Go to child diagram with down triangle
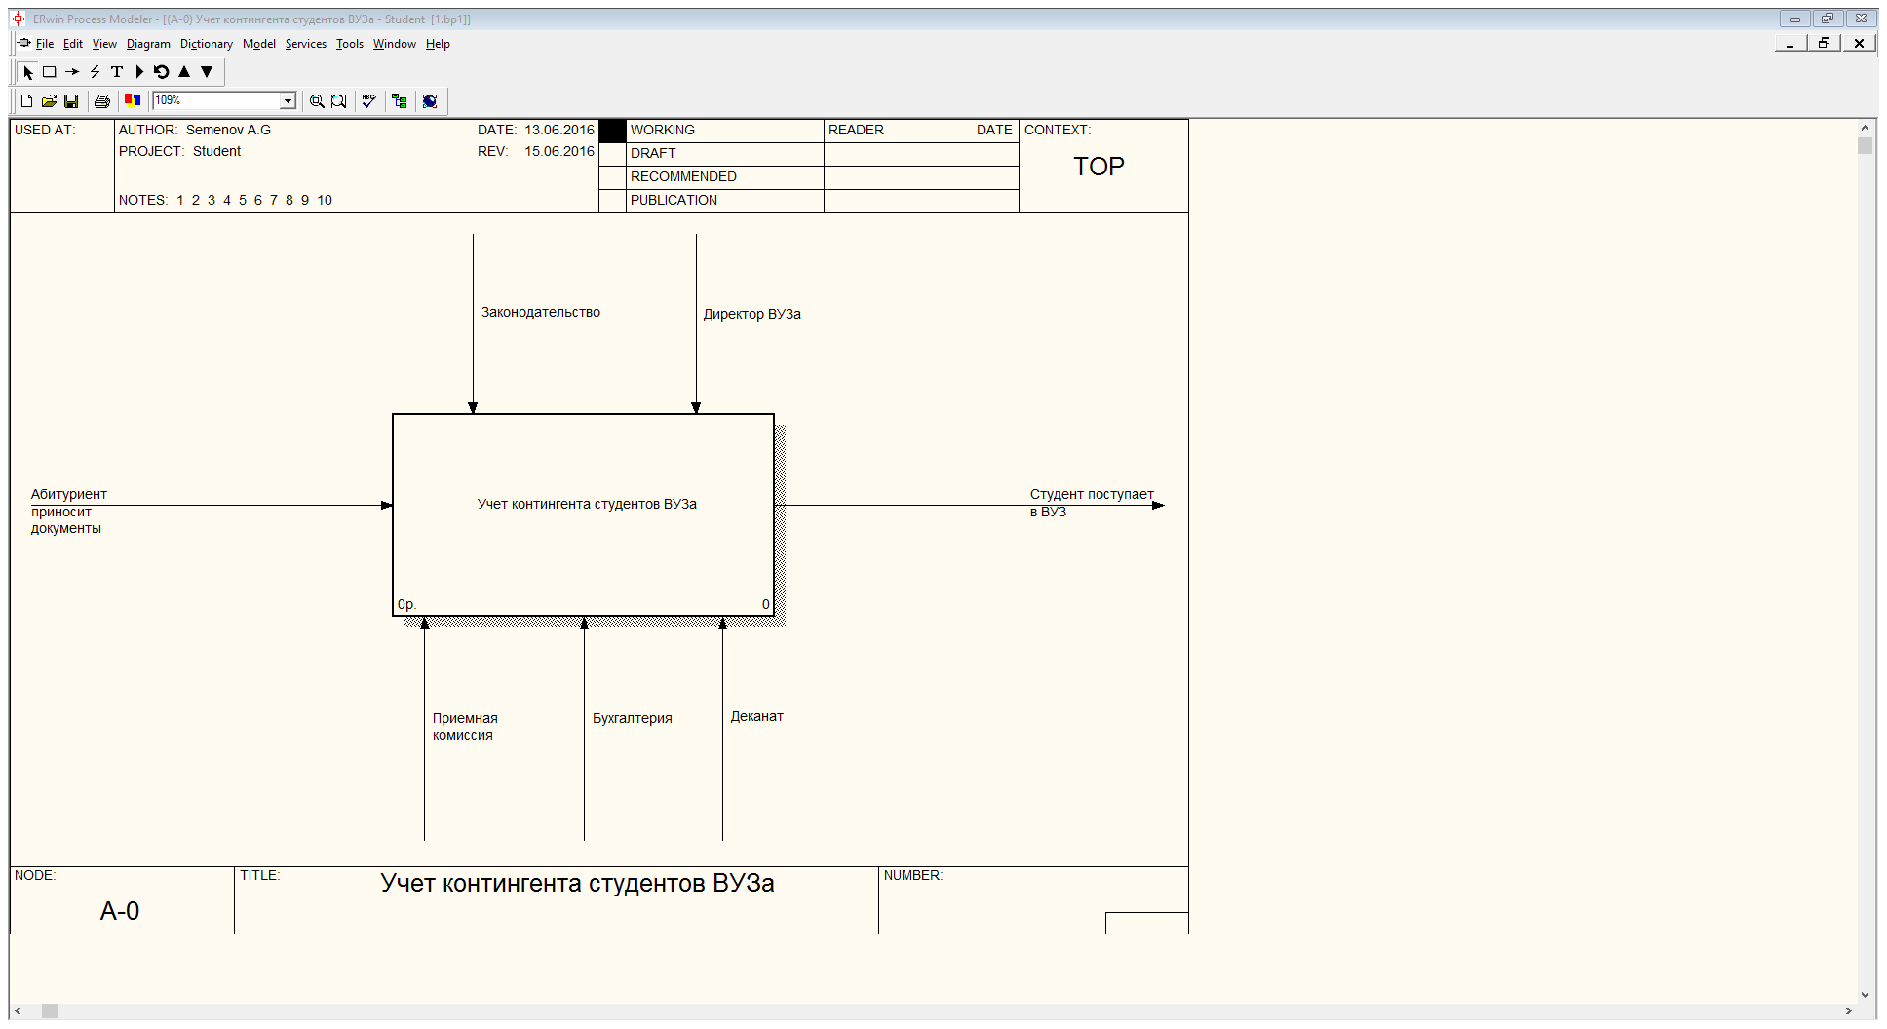Image resolution: width=1887 pixels, height=1029 pixels. click(x=207, y=72)
